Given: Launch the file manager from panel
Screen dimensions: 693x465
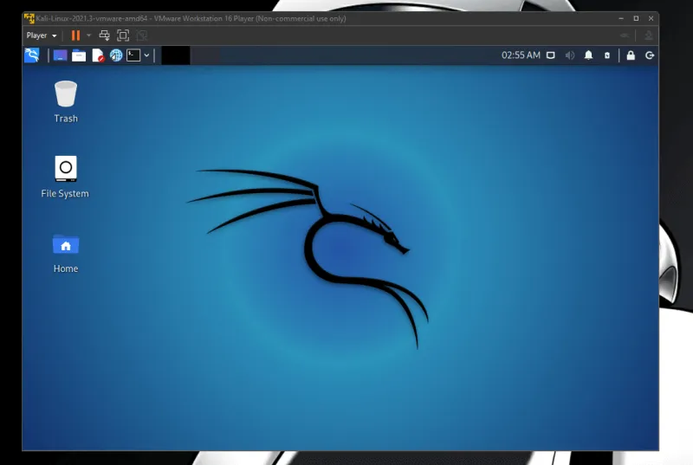Looking at the screenshot, I should [x=79, y=55].
